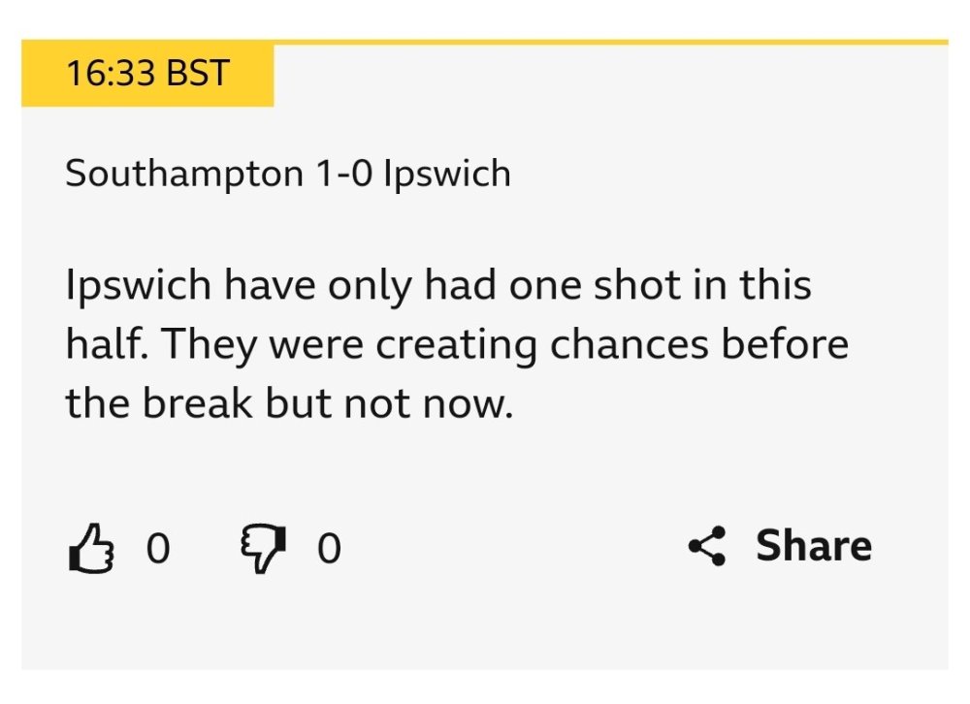Click the word Ipswich in the headline
Viewport: 970px width, 704px height.
pyautogui.click(x=447, y=175)
